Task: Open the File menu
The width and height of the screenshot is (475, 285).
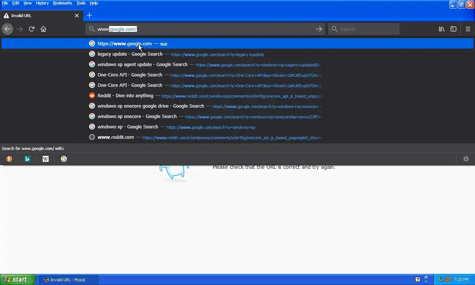Action: coord(5,3)
